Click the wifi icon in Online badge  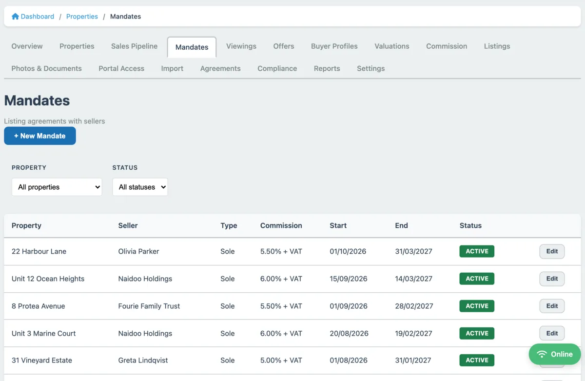pos(542,354)
